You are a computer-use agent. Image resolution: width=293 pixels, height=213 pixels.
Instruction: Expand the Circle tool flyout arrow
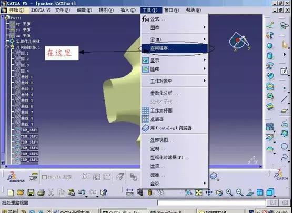(289, 150)
